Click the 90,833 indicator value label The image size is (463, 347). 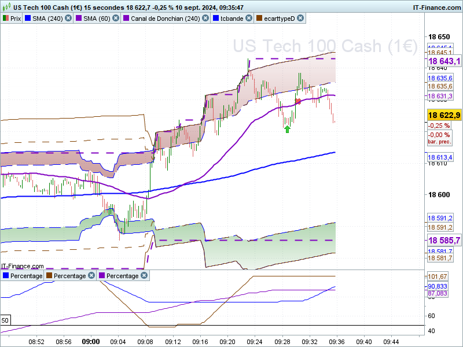click(x=438, y=286)
